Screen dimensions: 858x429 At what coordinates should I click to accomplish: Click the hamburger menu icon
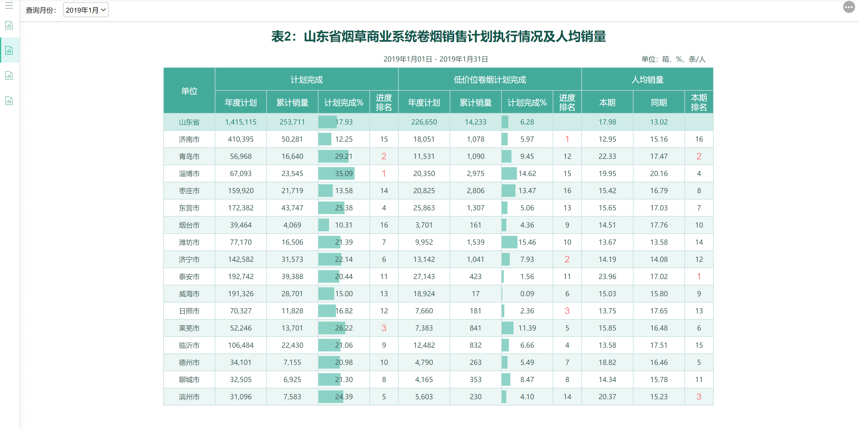click(x=9, y=6)
